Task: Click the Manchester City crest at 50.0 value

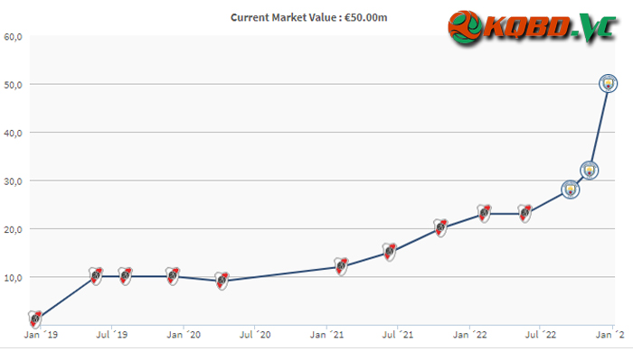Action: (x=608, y=84)
